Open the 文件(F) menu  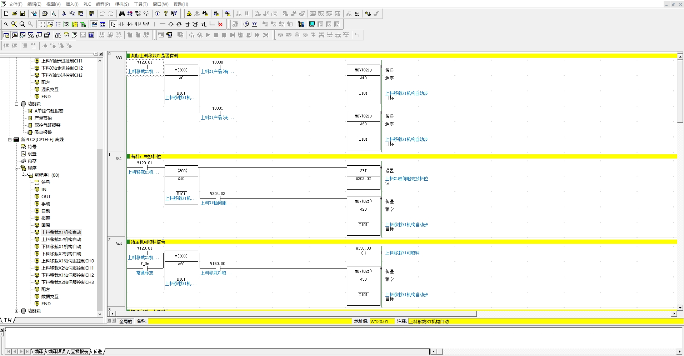pos(15,4)
